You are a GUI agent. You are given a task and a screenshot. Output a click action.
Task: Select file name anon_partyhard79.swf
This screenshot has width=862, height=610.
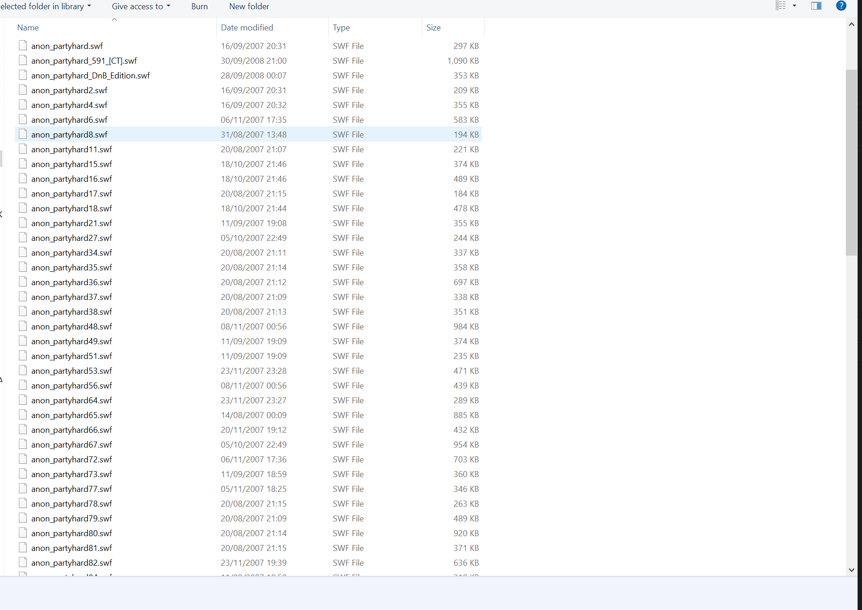(x=71, y=519)
